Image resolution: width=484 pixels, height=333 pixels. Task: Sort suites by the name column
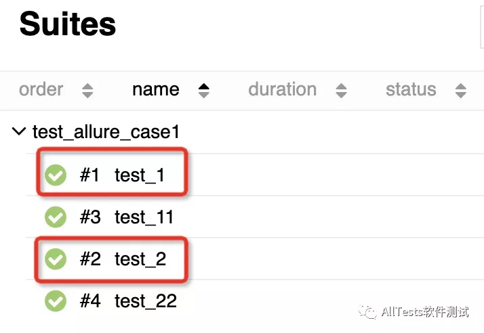coord(156,90)
